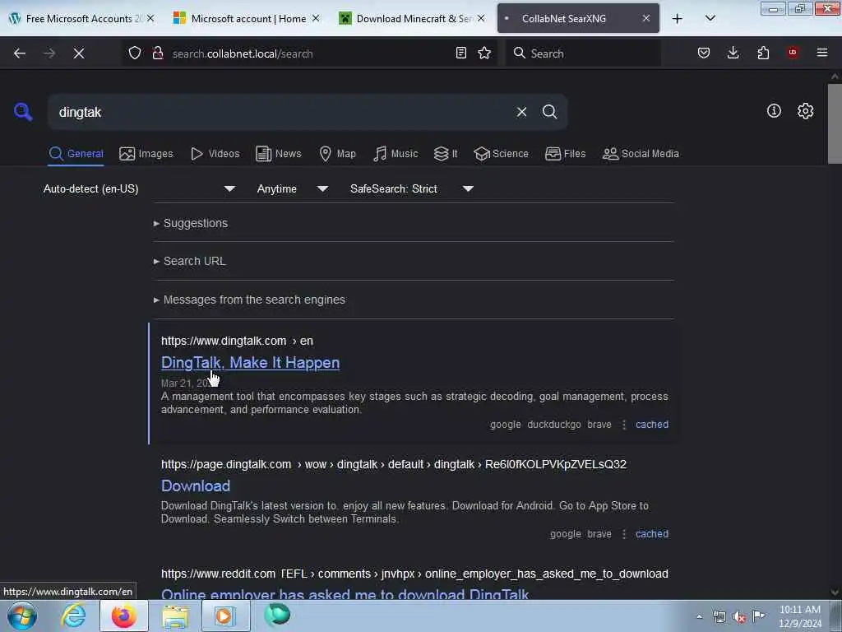Open SearXNG preferences gear
The width and height of the screenshot is (842, 632).
[805, 111]
